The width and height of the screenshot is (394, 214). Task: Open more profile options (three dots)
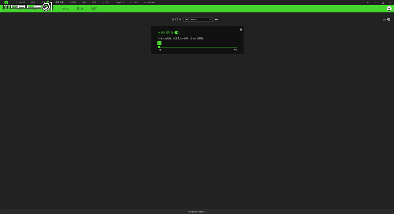(216, 19)
